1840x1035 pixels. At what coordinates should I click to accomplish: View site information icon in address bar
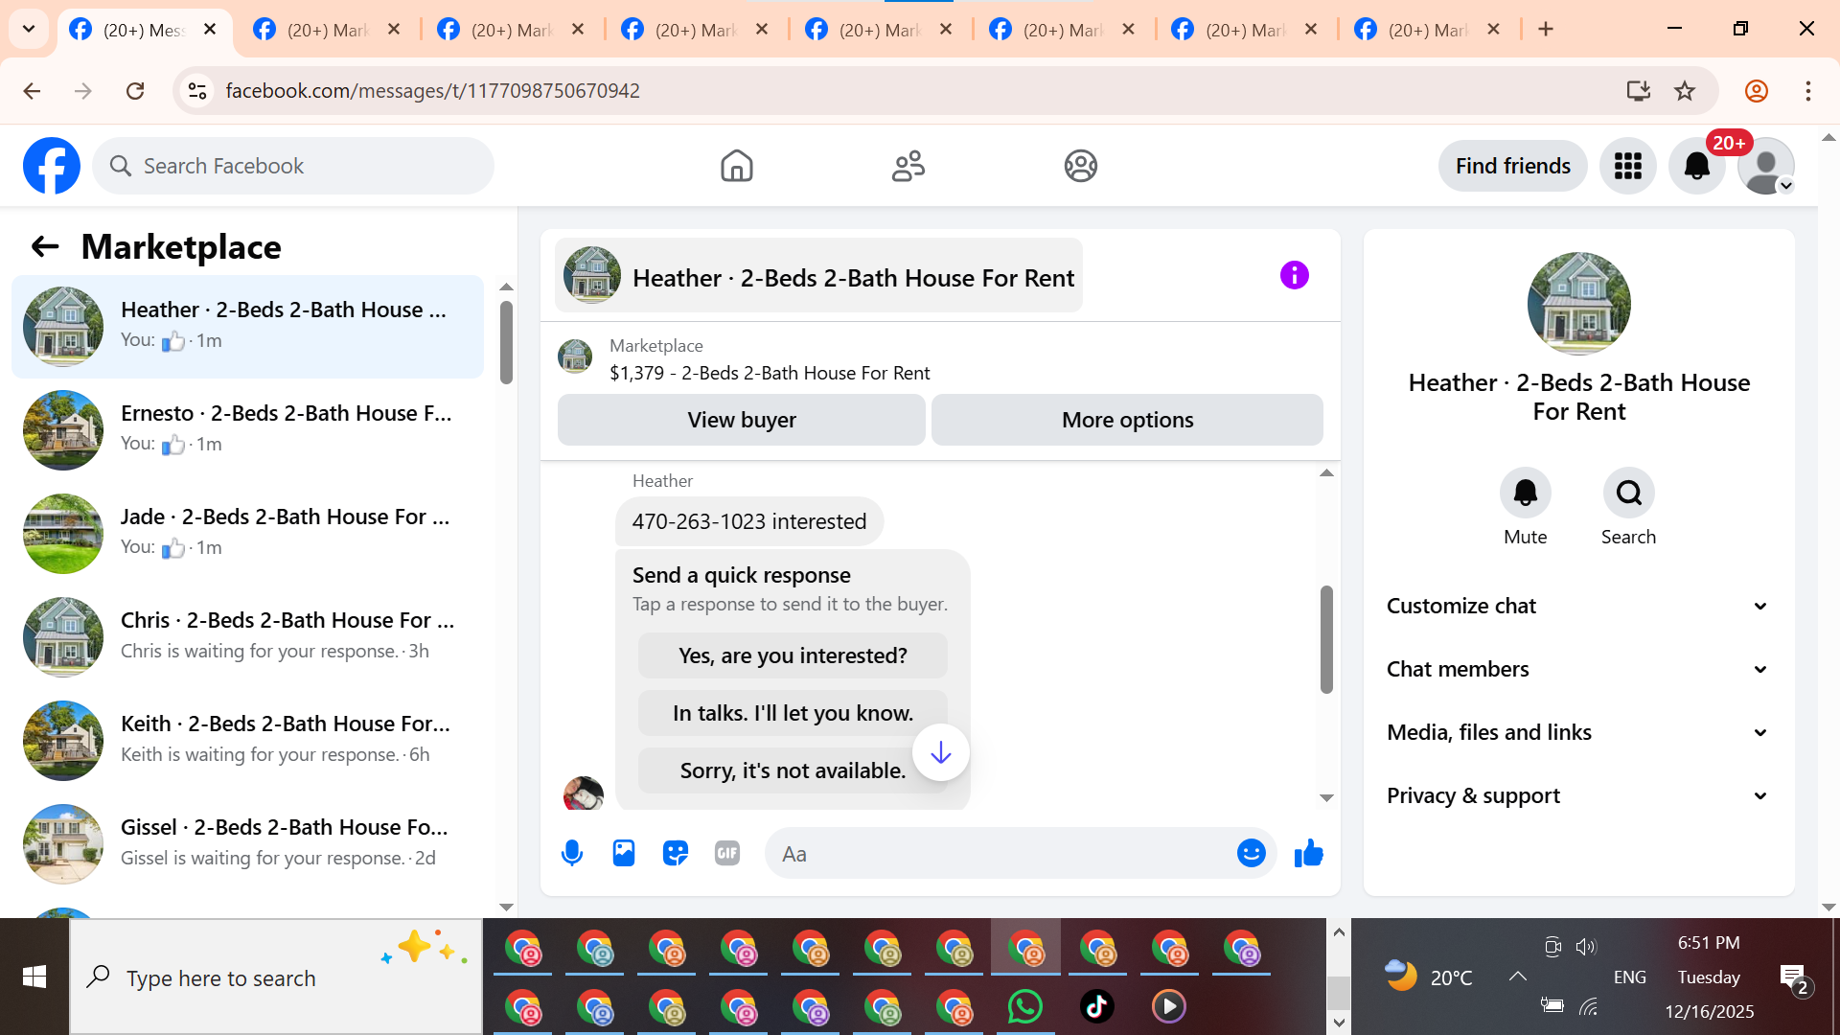click(197, 91)
